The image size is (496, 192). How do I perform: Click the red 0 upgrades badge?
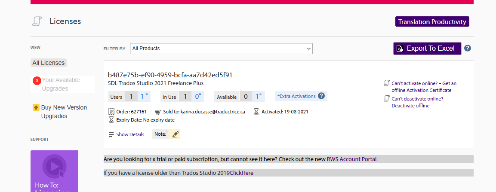click(x=37, y=81)
